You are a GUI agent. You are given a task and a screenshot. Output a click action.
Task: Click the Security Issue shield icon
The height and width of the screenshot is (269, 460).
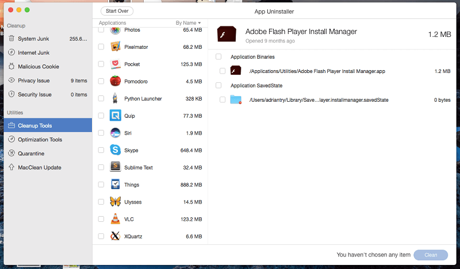[x=11, y=94]
